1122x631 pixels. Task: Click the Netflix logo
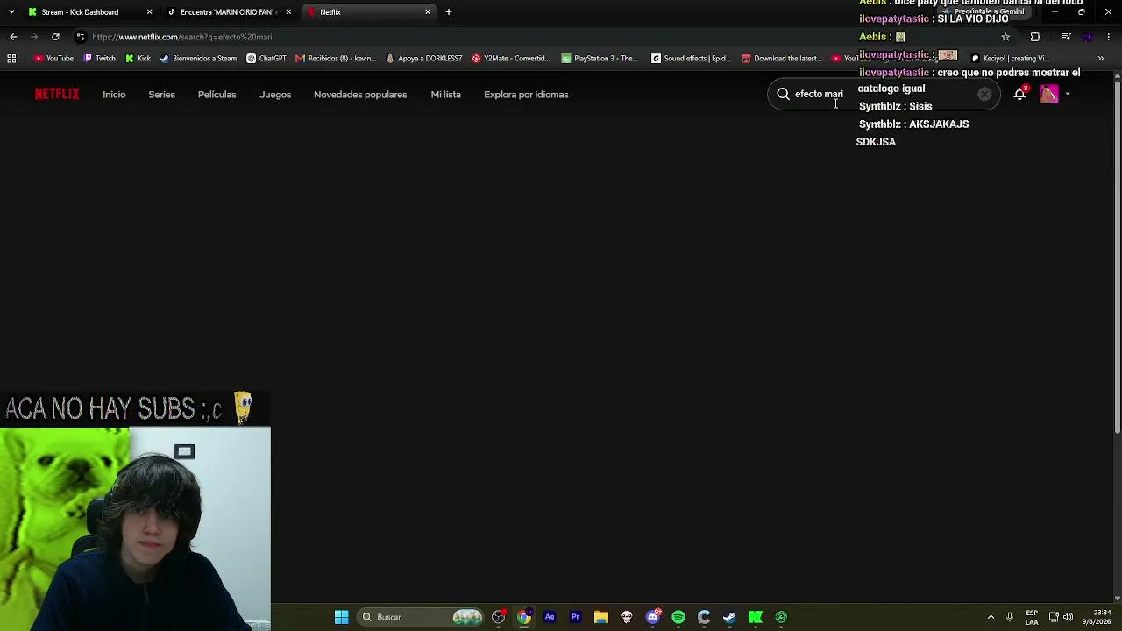(x=57, y=94)
